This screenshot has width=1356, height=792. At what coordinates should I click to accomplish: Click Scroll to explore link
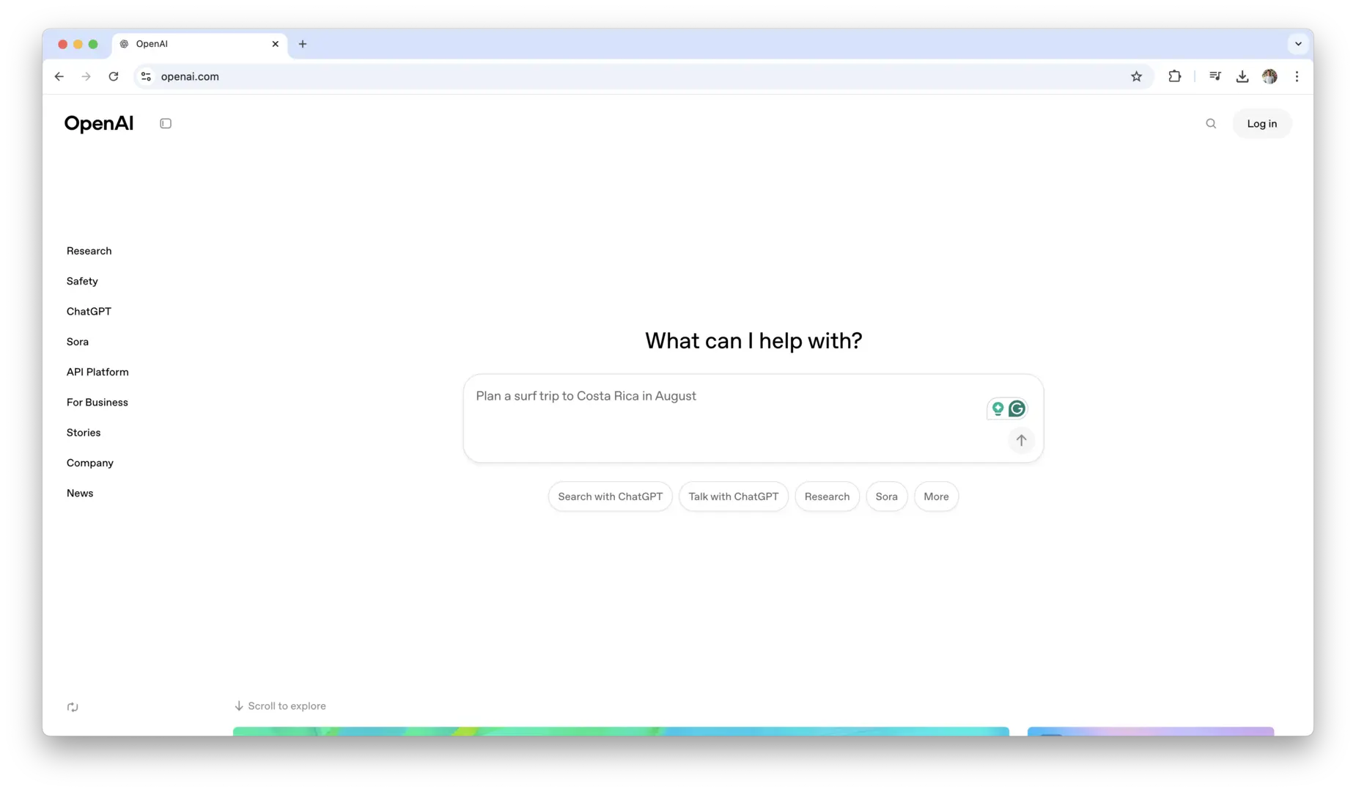pyautogui.click(x=280, y=706)
